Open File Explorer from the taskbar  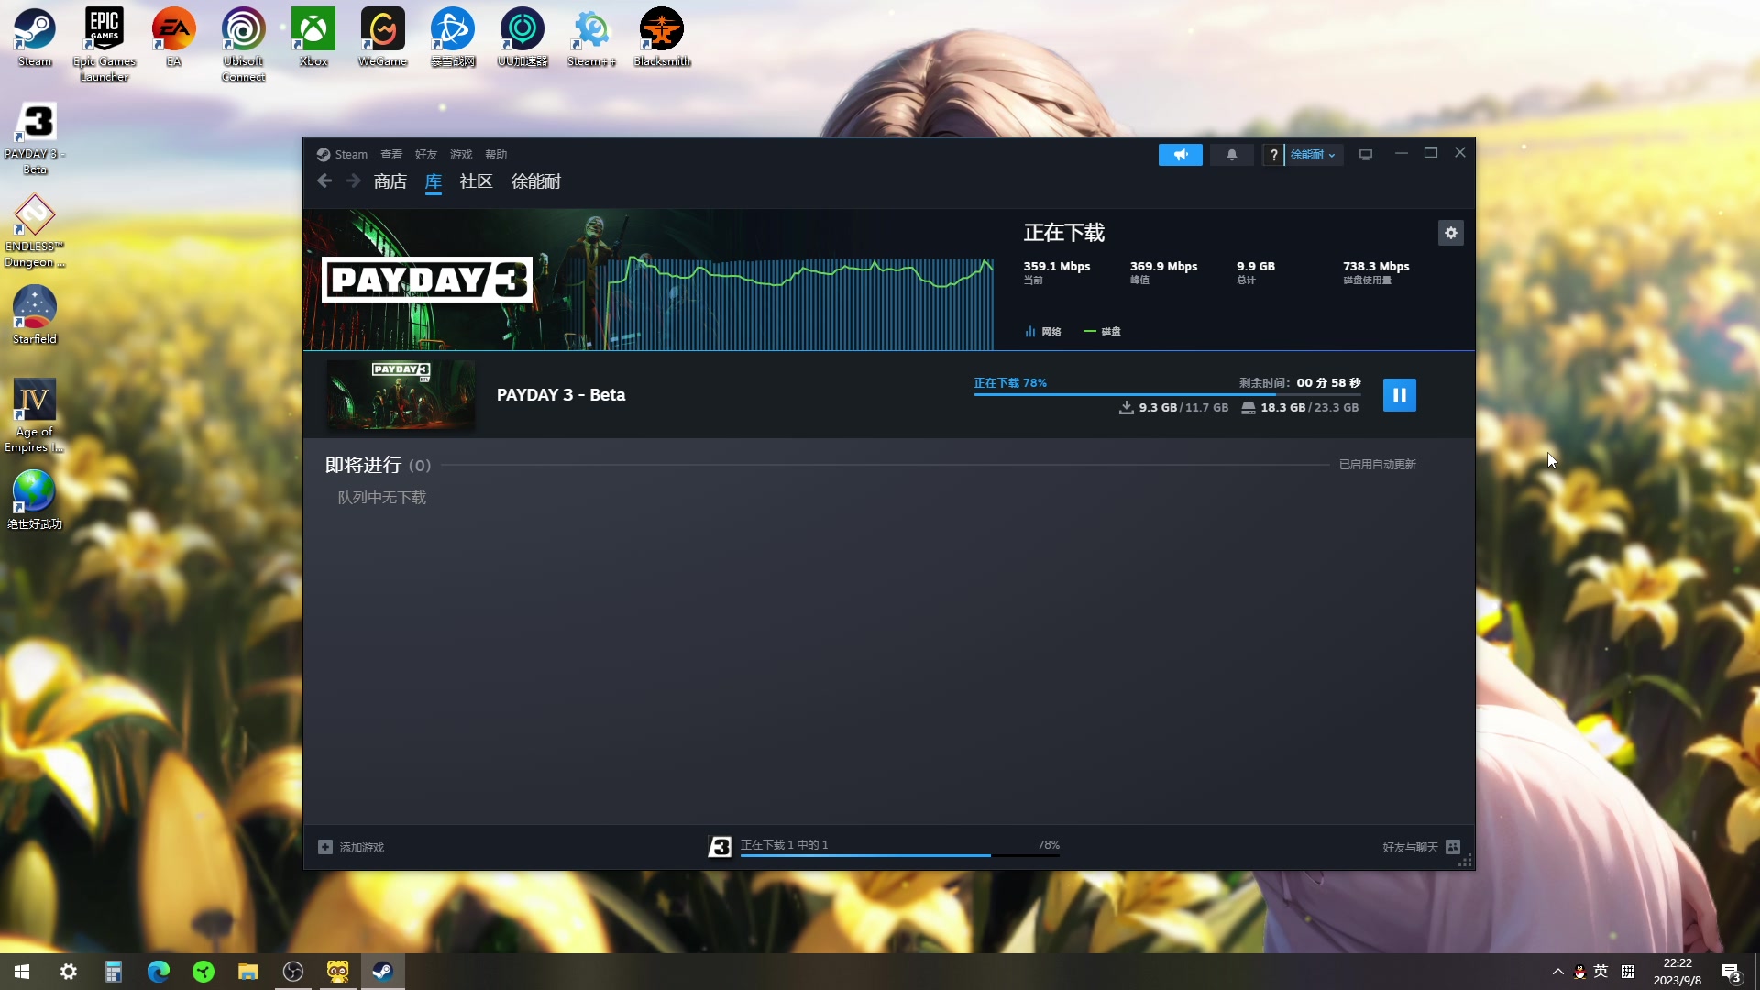pyautogui.click(x=248, y=972)
